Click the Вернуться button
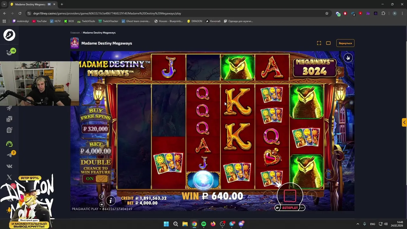Image resolution: width=407 pixels, height=229 pixels. click(x=345, y=43)
